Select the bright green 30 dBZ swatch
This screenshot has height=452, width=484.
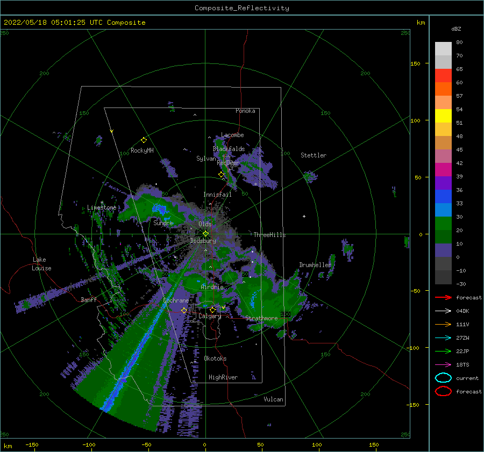pyautogui.click(x=443, y=224)
